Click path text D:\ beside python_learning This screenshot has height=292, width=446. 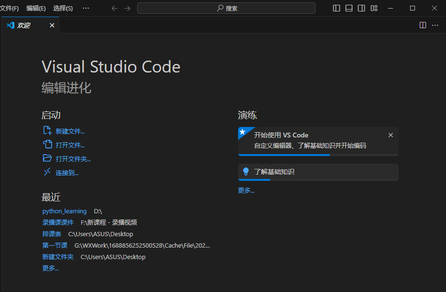pos(98,211)
